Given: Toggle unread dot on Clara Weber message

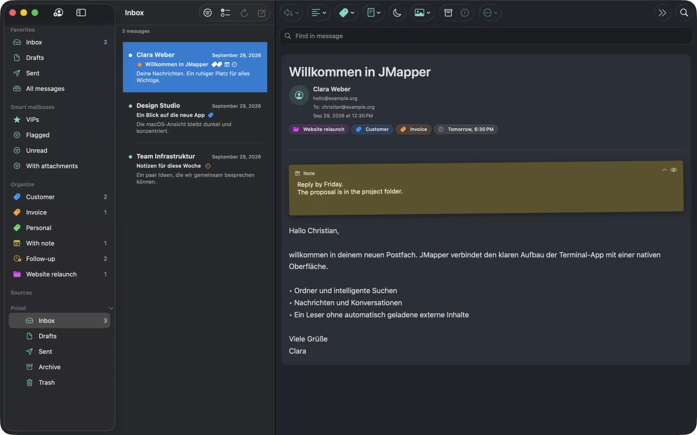Looking at the screenshot, I should point(130,55).
